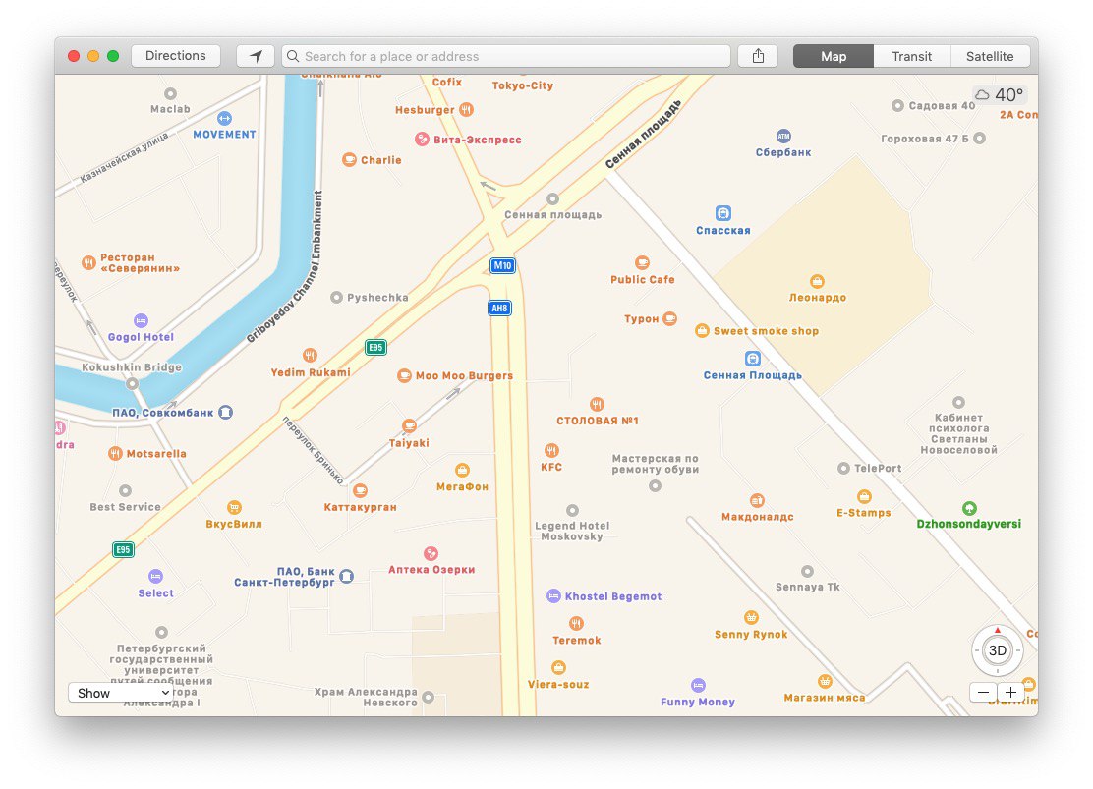Image resolution: width=1093 pixels, height=789 pixels.
Task: Click the СТОЛОВАЯ №1 restaurant pin
Action: tap(597, 404)
